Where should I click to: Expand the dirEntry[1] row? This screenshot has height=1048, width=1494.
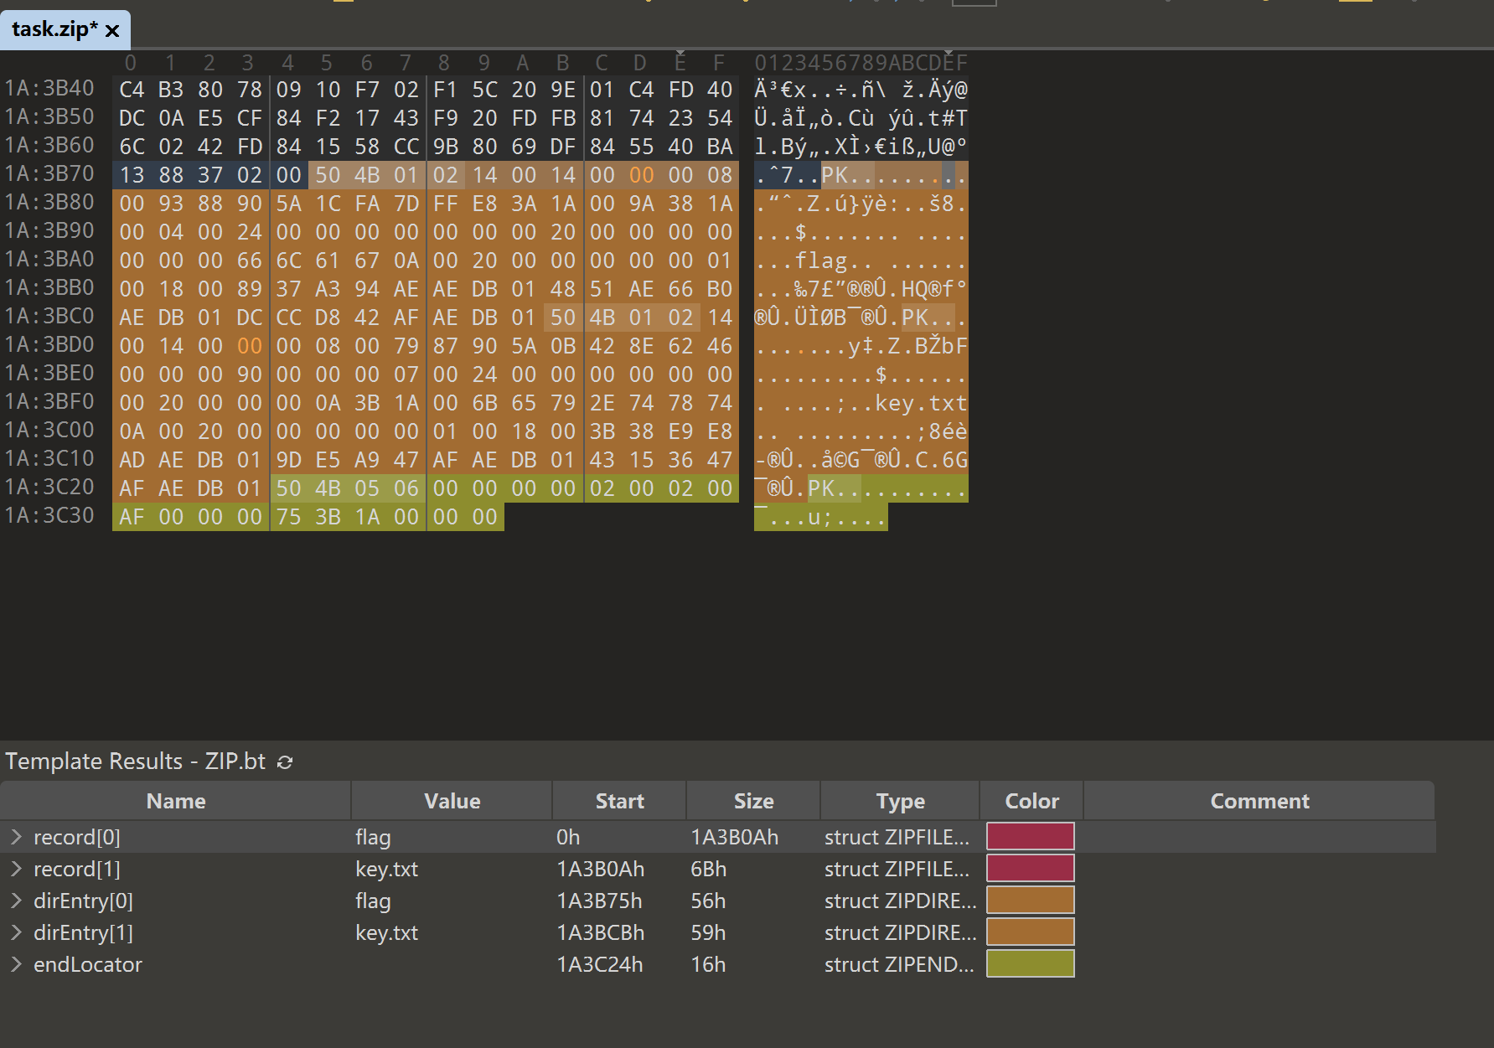16,932
